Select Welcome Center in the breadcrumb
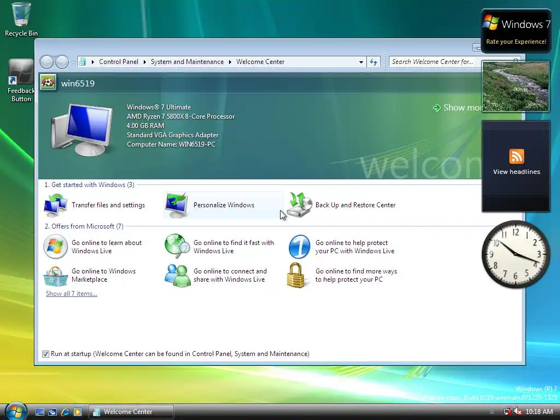 tap(260, 62)
